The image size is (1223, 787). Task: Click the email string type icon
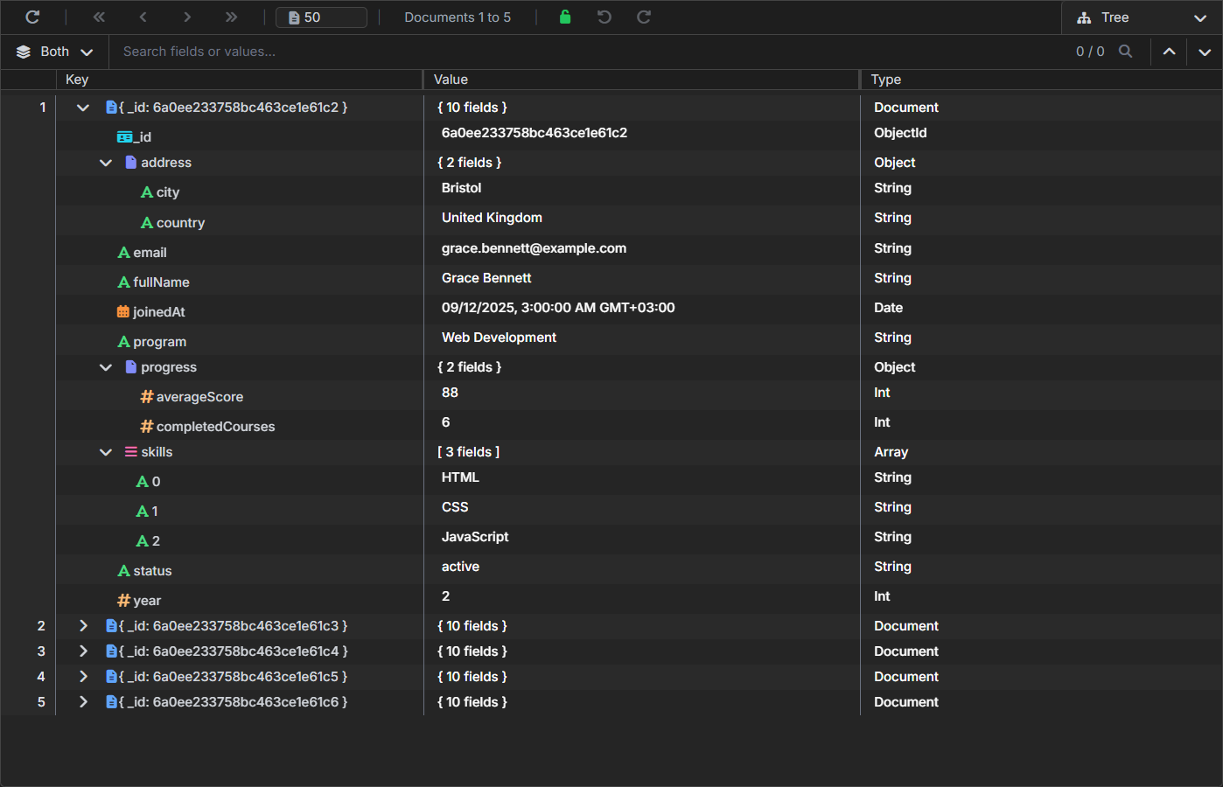pyautogui.click(x=124, y=253)
